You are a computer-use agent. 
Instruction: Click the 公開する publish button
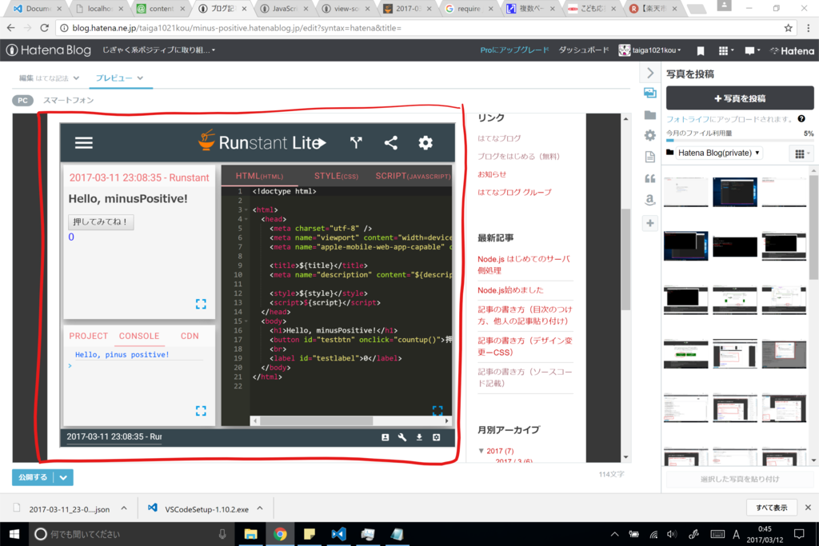coord(33,477)
